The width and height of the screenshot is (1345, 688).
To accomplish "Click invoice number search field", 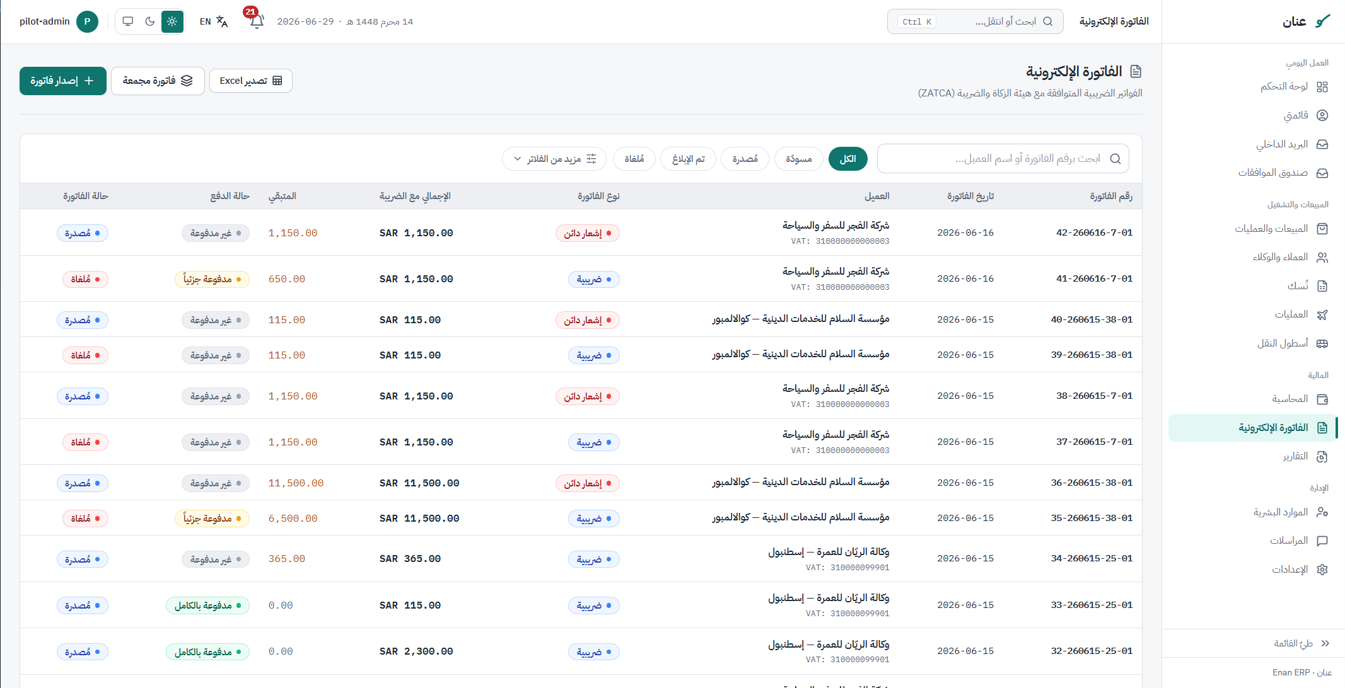I will pos(1003,159).
